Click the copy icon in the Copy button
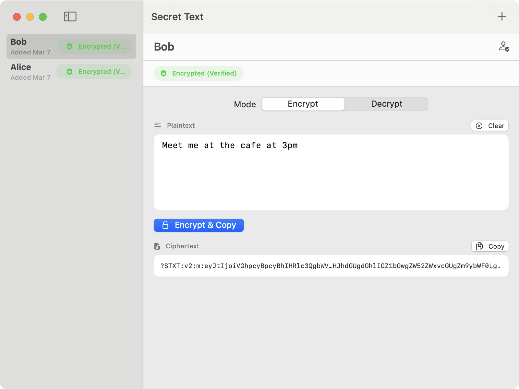Screen dimensions: 519x389 [479, 246]
